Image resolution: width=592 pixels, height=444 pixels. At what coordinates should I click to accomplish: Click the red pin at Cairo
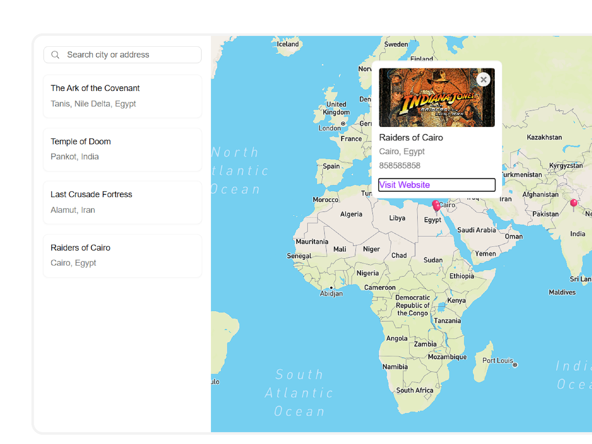coord(436,206)
